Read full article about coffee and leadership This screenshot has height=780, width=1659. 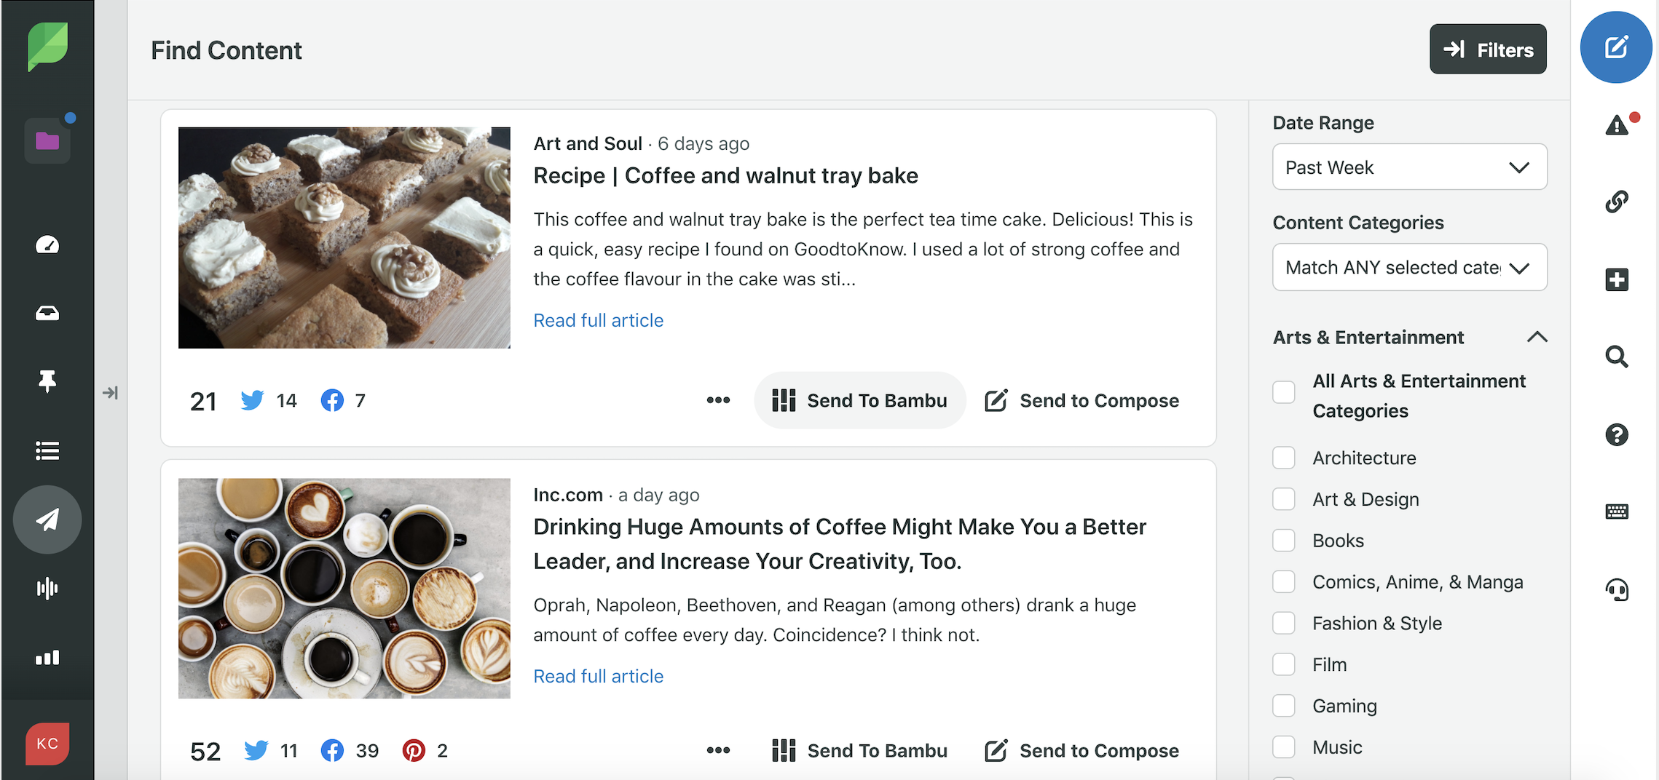pyautogui.click(x=598, y=676)
